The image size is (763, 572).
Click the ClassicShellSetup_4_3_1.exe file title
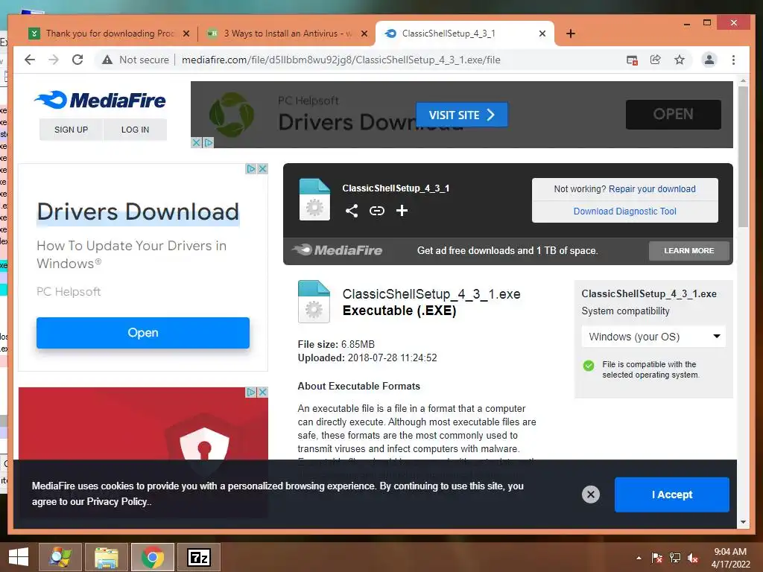431,294
